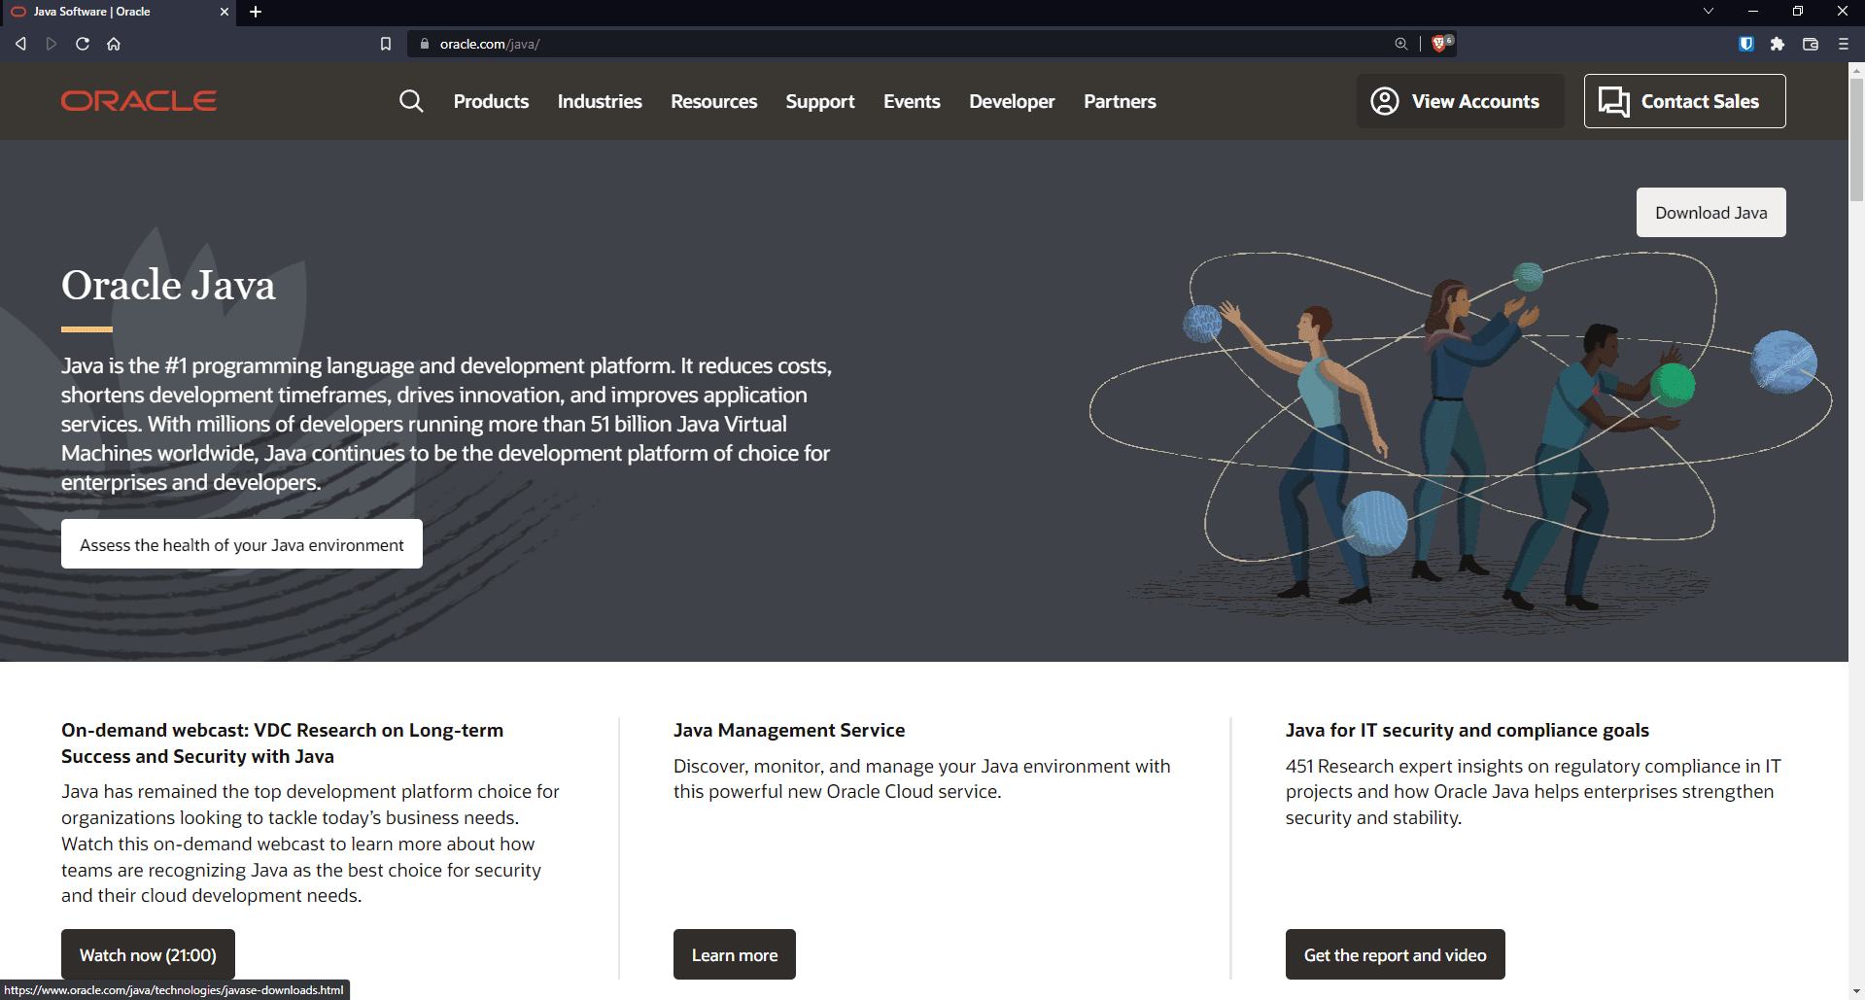1865x1000 pixels.
Task: Go back with browser back arrow
Action: (x=20, y=44)
